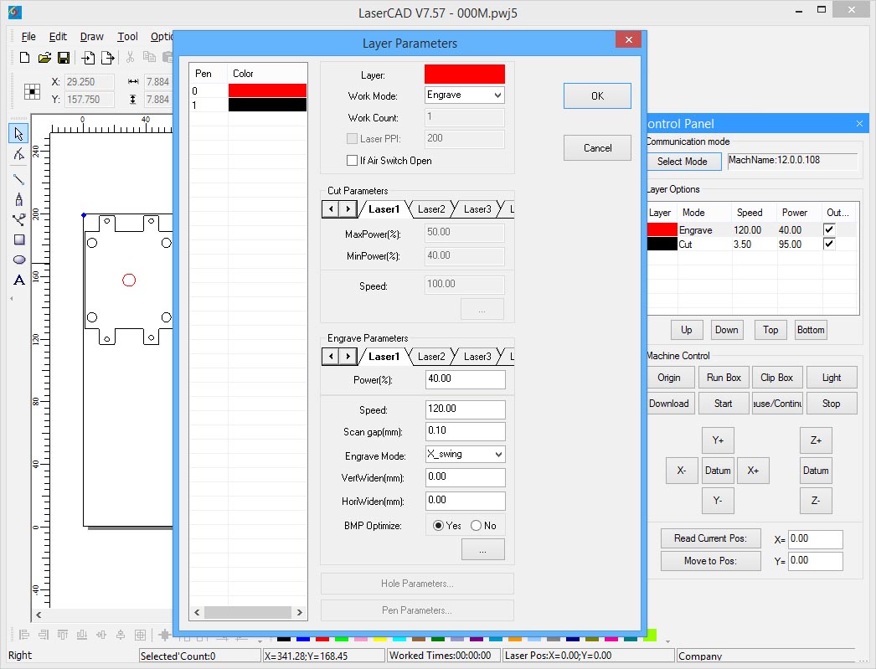Click the Open file folder icon
Screen dimensions: 876x669
44,58
